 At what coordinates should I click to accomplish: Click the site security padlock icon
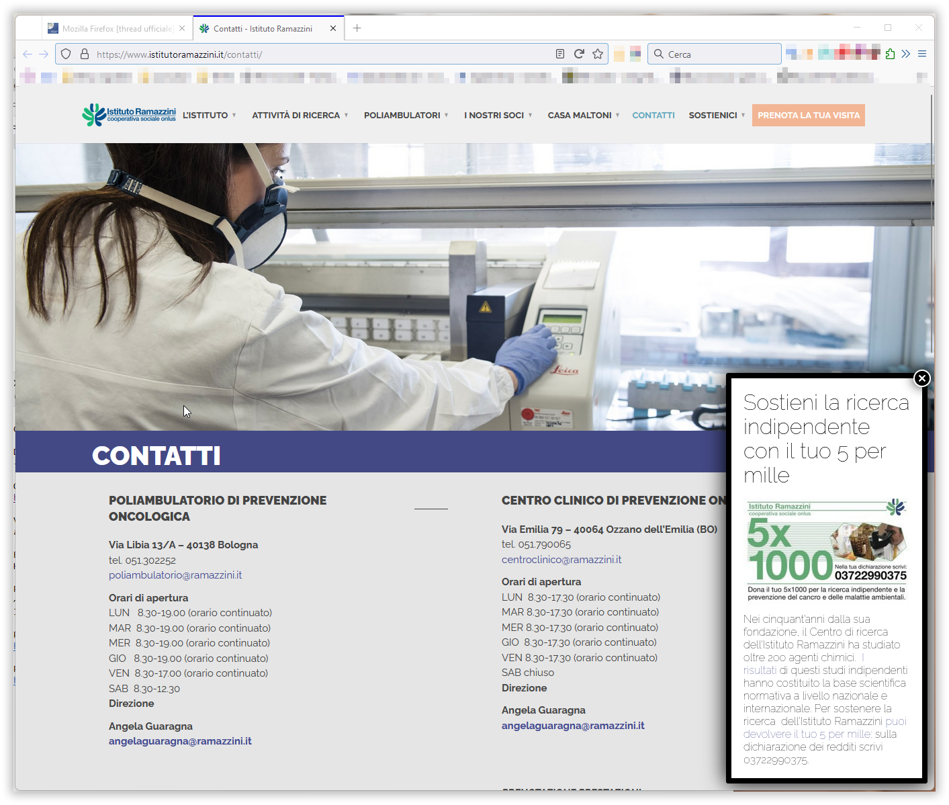click(x=85, y=54)
